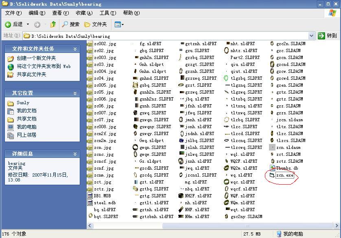Select the Thumbs.db file icon
Image resolution: width=341 pixels, height=238 pixels.
(272, 168)
